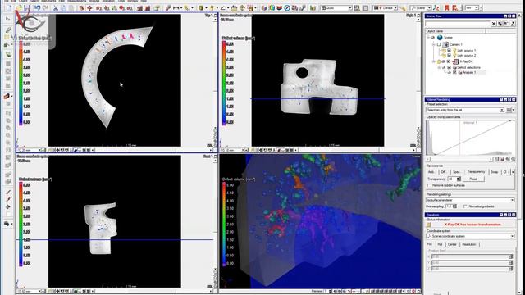Toggle the Scene eye visibility icon
Viewport: 525px width, 295px height.
[433, 38]
